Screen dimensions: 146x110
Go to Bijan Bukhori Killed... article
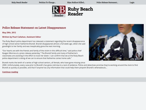pos(76,2)
